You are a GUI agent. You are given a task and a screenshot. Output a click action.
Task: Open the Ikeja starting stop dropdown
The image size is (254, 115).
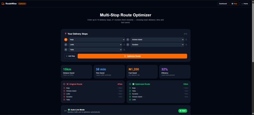tap(97, 39)
